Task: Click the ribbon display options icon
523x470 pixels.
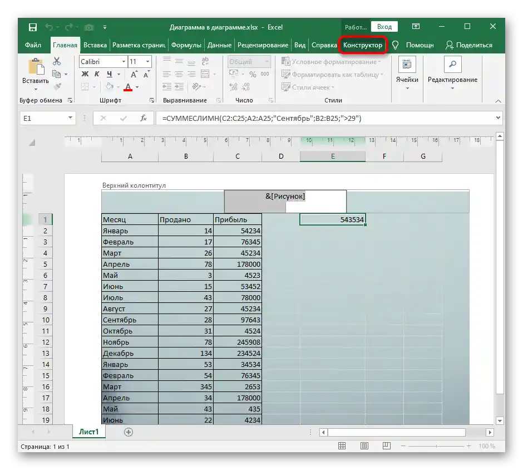Action: [416, 26]
